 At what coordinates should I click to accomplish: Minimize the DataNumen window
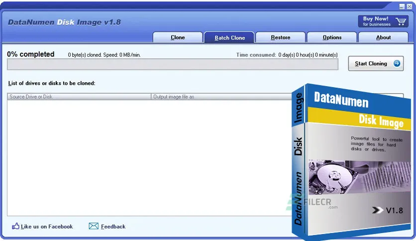(x=402, y=6)
